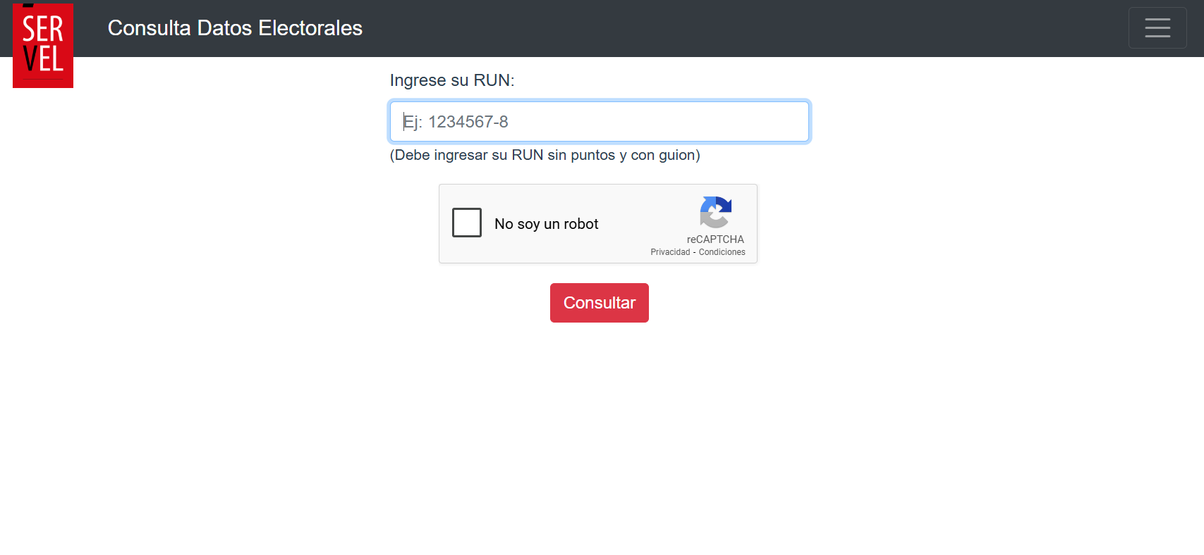This screenshot has height=555, width=1204.
Task: Click the "Ingrese su RUN:" label
Action: [452, 80]
